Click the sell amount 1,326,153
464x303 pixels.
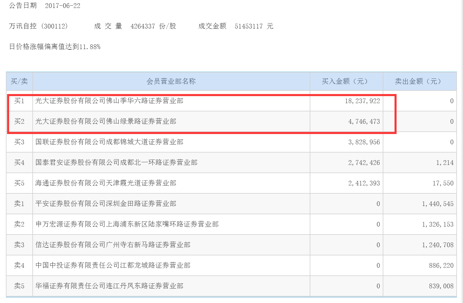(x=438, y=225)
